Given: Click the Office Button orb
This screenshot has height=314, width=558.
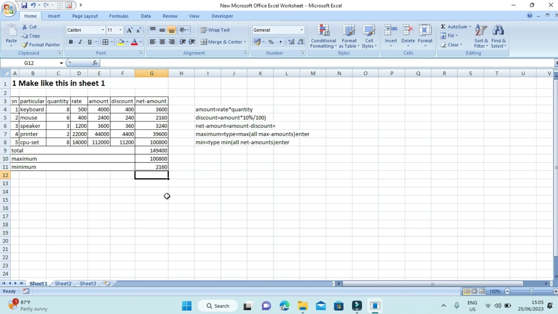Looking at the screenshot, I should click(x=9, y=9).
